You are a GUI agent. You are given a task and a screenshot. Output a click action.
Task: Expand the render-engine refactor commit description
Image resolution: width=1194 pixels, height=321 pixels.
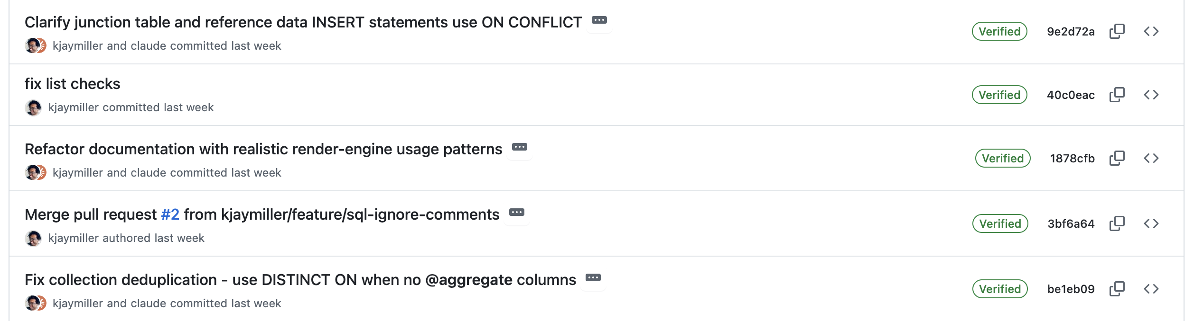point(521,148)
